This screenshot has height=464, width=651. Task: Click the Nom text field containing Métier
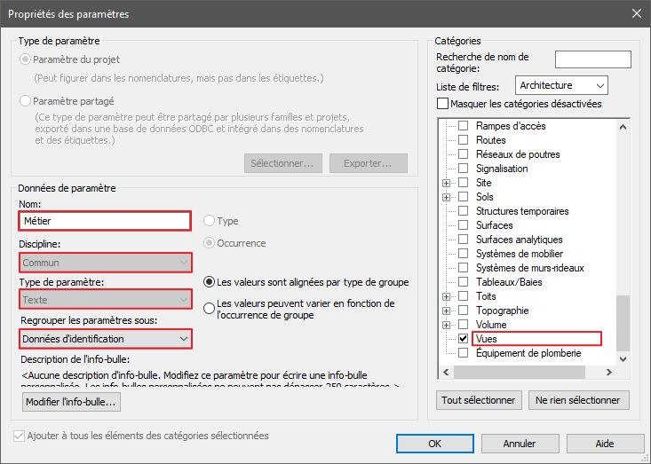point(104,220)
